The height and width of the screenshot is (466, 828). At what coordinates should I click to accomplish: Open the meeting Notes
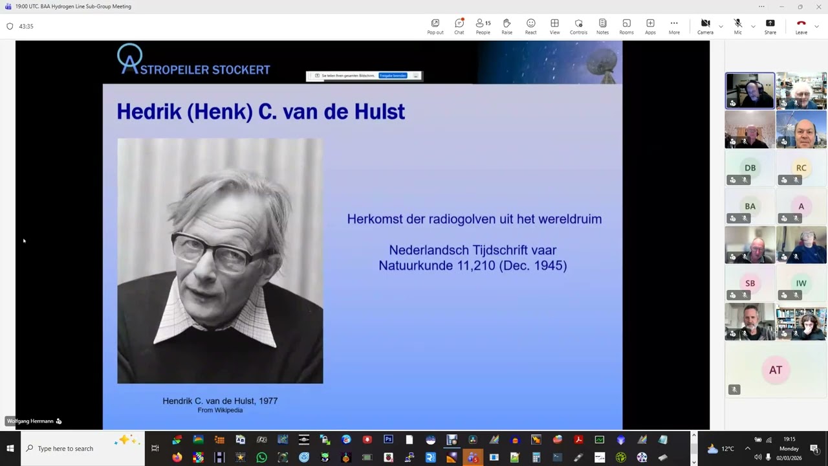[603, 26]
